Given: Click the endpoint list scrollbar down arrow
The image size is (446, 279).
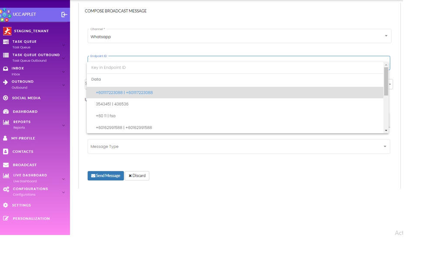Looking at the screenshot, I should tap(386, 130).
